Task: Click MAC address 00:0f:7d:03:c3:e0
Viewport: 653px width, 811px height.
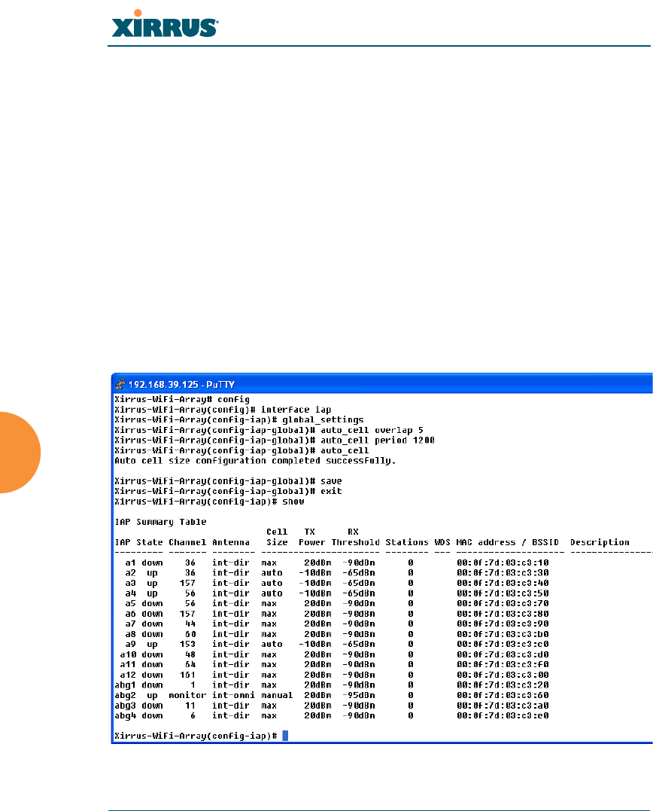Action: pos(503,716)
